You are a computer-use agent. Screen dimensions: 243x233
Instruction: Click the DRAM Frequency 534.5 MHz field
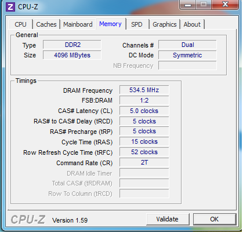(144, 90)
